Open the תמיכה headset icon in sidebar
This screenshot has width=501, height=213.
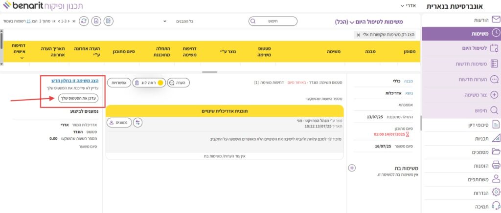[x=496, y=206]
